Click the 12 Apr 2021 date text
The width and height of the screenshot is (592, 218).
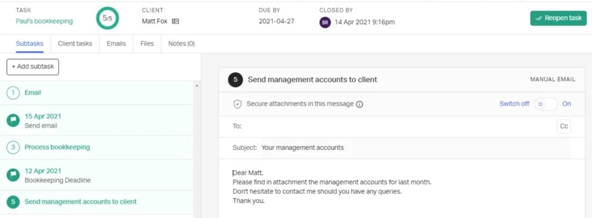pyautogui.click(x=43, y=171)
